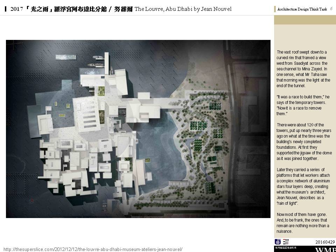Image resolution: width=336 pixels, height=252 pixels.
Task: Click the red and black striped logo
Action: [x=286, y=241]
